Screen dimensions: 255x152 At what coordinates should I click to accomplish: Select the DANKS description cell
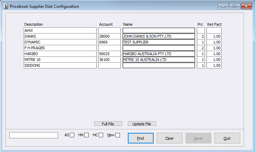click(x=60, y=36)
